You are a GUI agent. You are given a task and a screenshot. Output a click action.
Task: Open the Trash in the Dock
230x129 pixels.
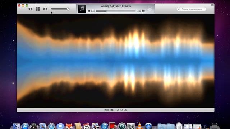pyautogui.click(x=214, y=126)
